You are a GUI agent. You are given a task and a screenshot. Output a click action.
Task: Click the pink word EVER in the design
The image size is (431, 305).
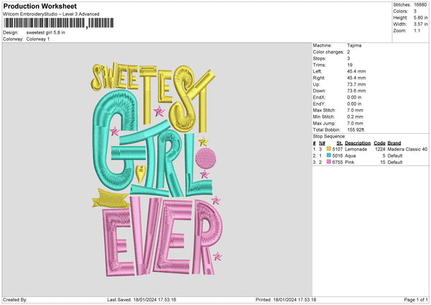158,234
